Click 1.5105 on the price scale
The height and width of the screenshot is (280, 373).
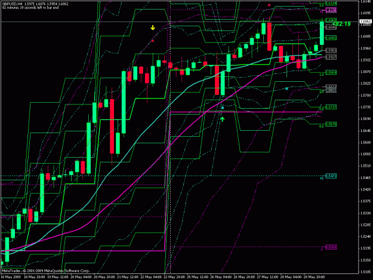(x=365, y=272)
